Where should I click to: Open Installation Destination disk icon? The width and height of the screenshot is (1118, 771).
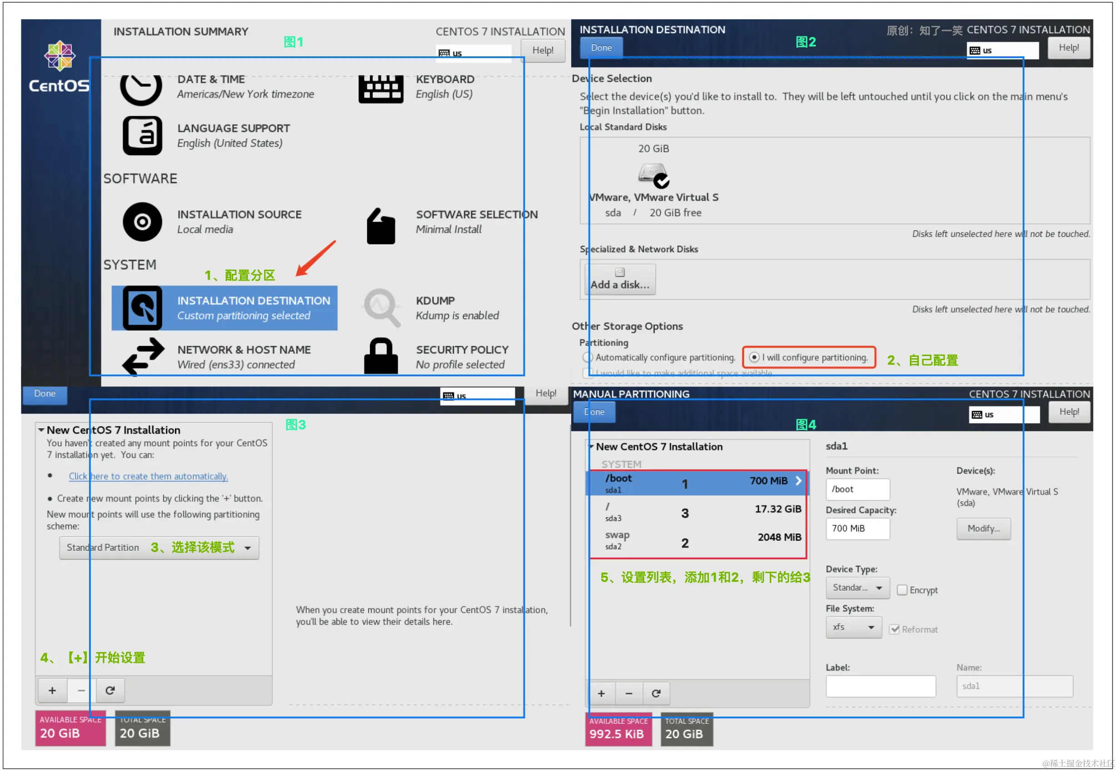click(142, 308)
